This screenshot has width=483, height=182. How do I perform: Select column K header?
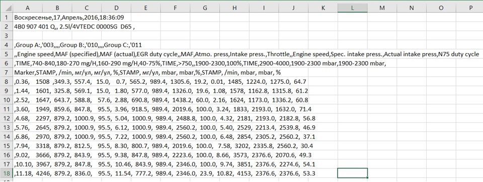pyautogui.click(x=323, y=9)
